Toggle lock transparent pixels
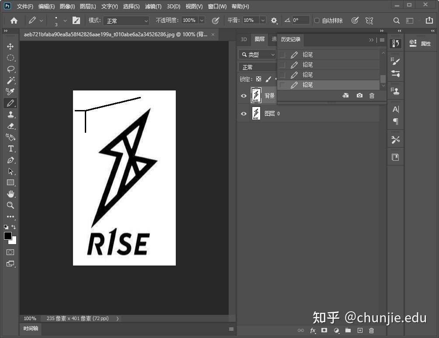This screenshot has width=439, height=338. click(259, 79)
